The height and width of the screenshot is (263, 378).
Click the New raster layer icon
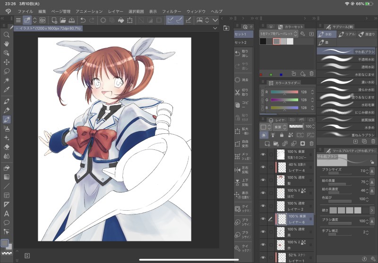pyautogui.click(x=267, y=144)
